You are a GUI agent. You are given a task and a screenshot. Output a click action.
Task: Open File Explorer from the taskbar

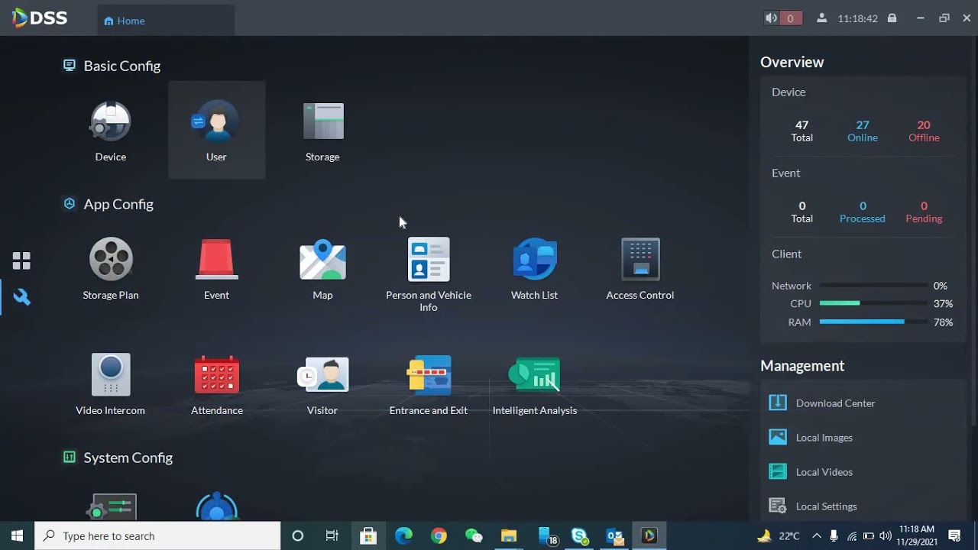[509, 536]
